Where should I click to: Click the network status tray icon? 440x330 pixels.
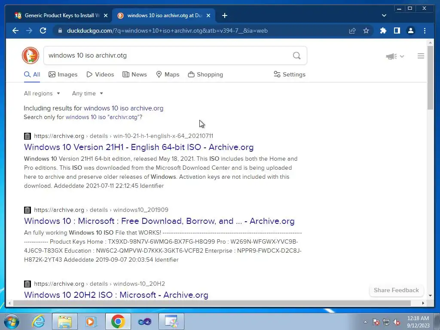[386, 322]
